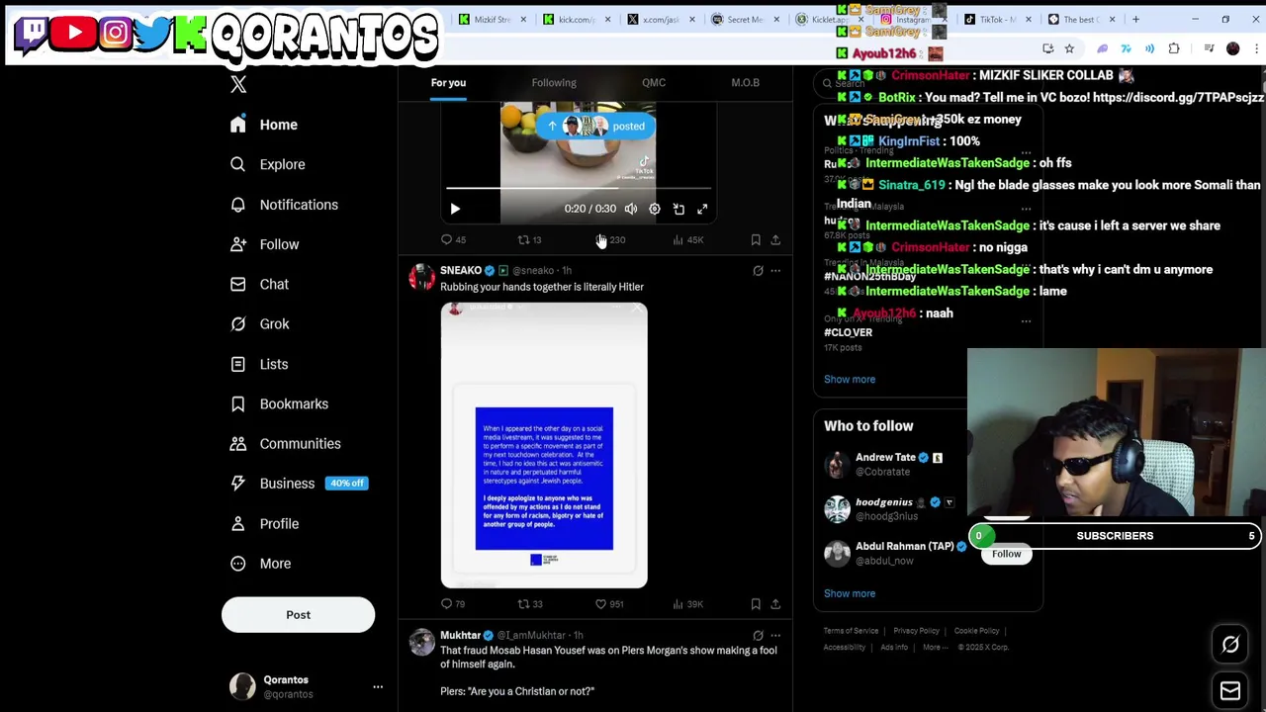Like SNEAKO post with 951 likes

tap(609, 604)
